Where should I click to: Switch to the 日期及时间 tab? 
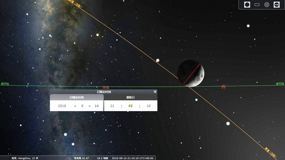pos(76,97)
